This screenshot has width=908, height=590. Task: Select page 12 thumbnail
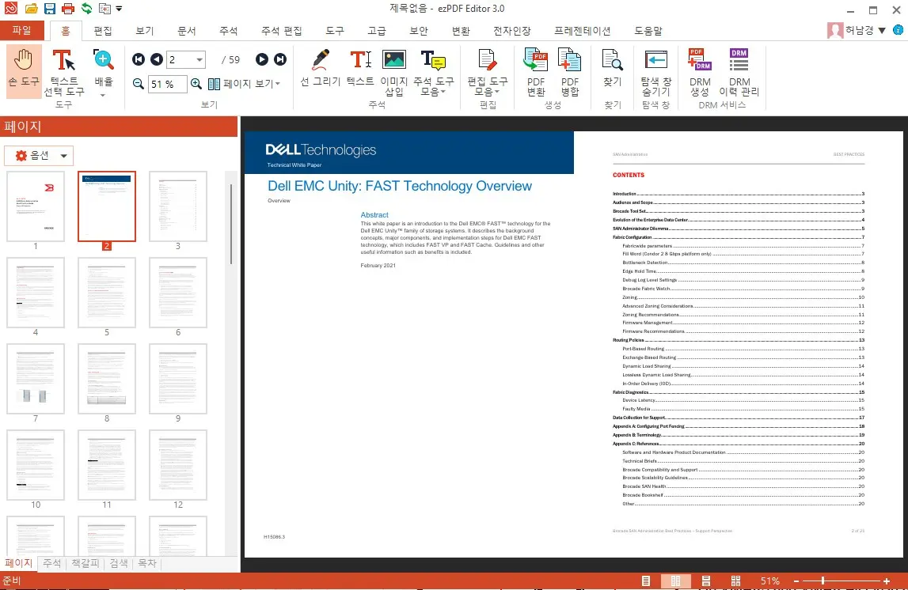point(178,465)
